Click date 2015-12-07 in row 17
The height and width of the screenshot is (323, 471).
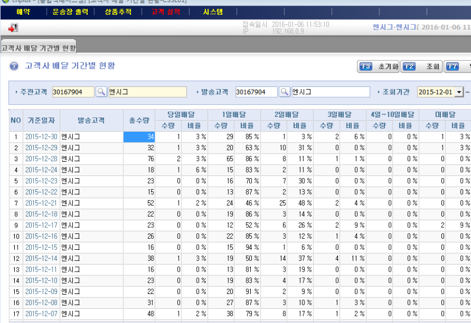[41, 314]
